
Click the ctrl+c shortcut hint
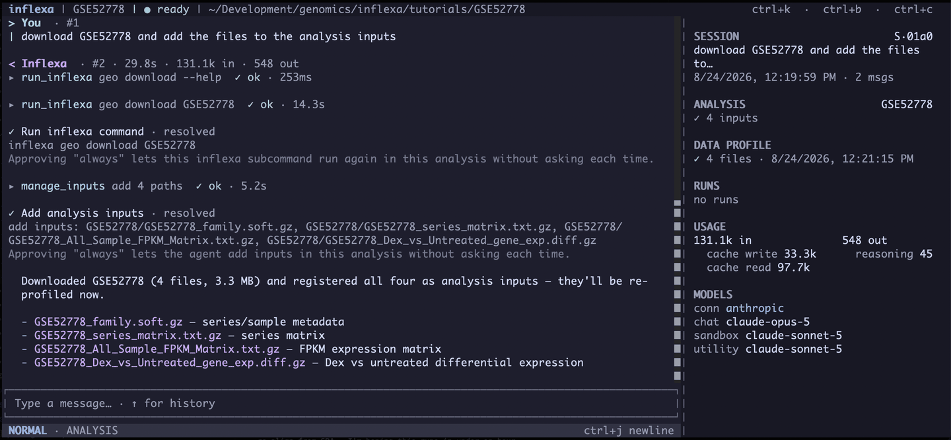(913, 9)
